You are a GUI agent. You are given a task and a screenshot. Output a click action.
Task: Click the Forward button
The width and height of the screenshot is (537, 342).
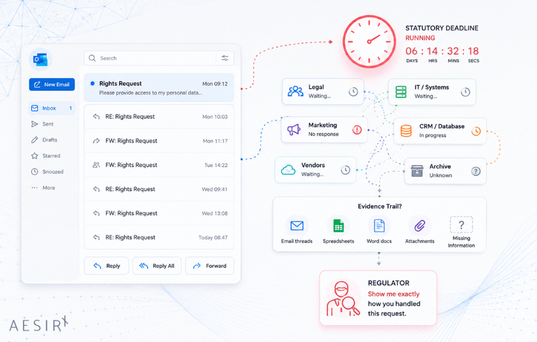(210, 266)
